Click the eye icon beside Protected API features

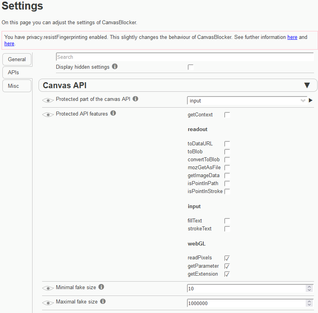[x=48, y=114]
